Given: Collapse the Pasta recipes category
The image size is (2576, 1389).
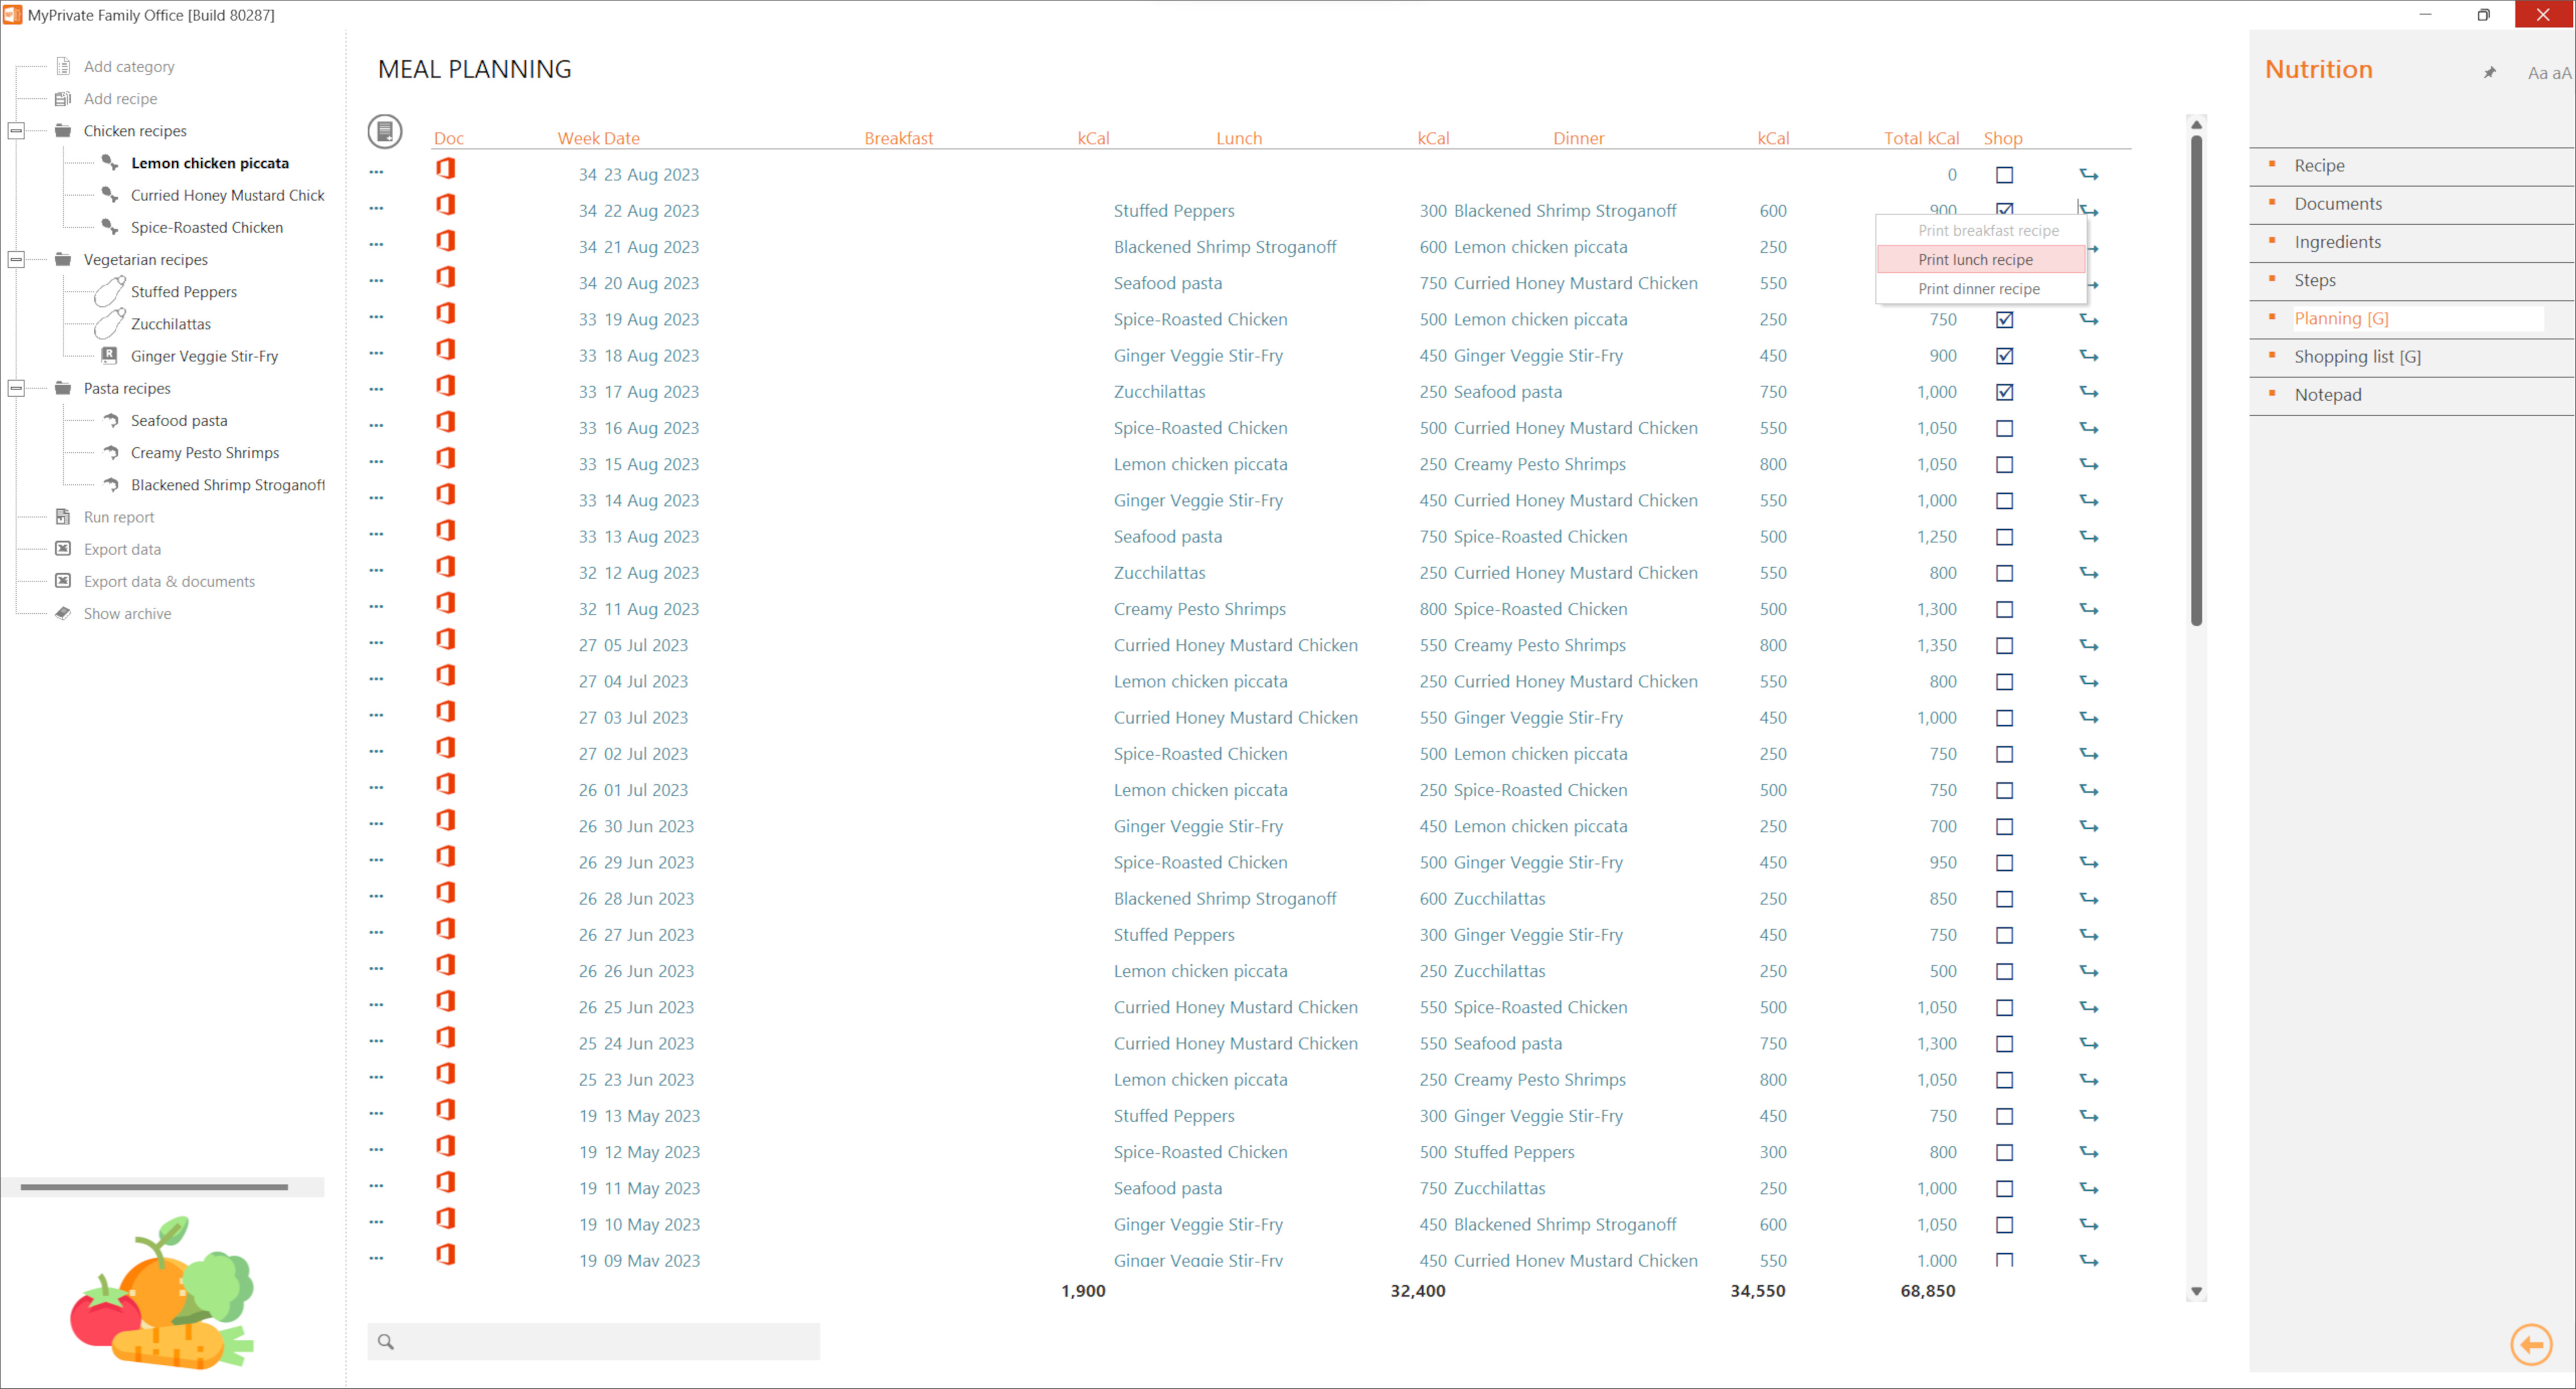Looking at the screenshot, I should (x=16, y=388).
